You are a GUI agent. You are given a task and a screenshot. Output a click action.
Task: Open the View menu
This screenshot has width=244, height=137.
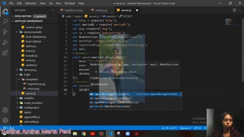coord(42,3)
